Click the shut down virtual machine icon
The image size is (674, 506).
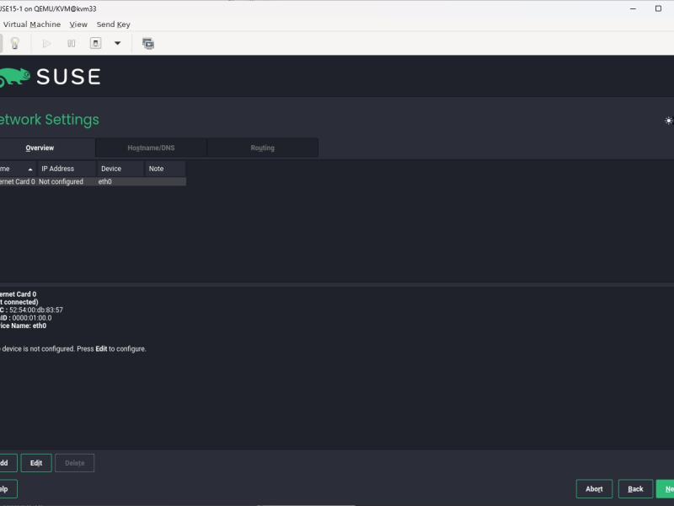(95, 43)
